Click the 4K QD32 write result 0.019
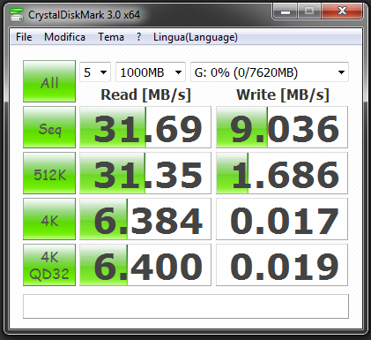This screenshot has height=340, width=371. (282, 265)
